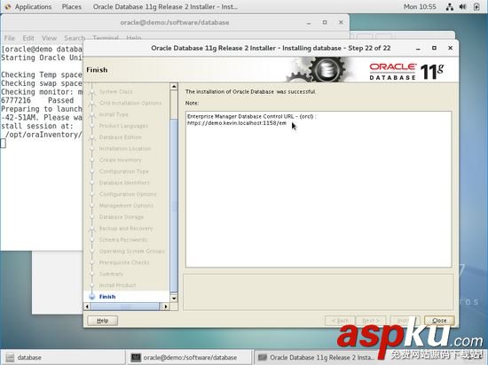Click the Close button in installer
Screen dimensions: 488x365
(x=439, y=321)
